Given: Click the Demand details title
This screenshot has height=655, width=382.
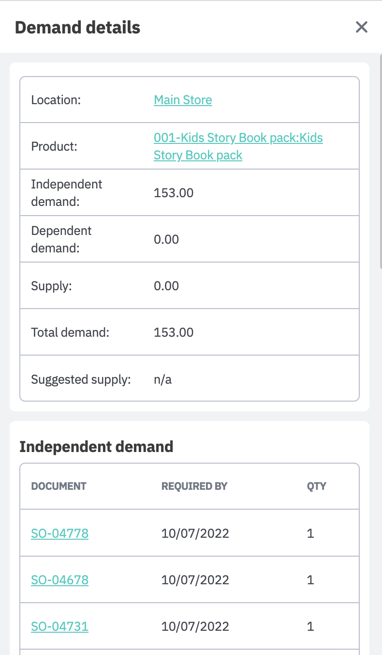Looking at the screenshot, I should [77, 28].
